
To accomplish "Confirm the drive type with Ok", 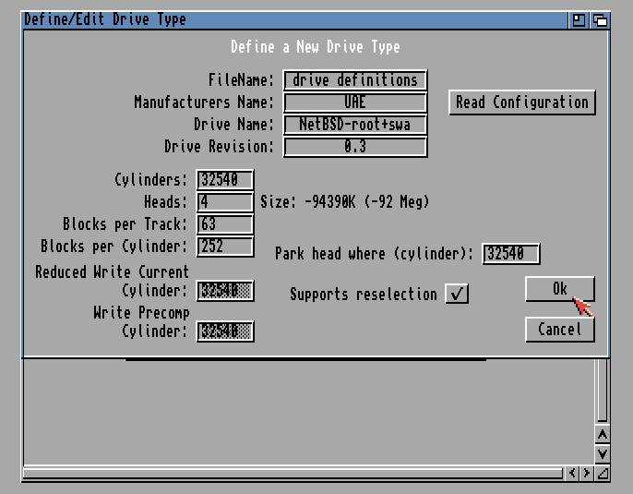I will point(559,289).
